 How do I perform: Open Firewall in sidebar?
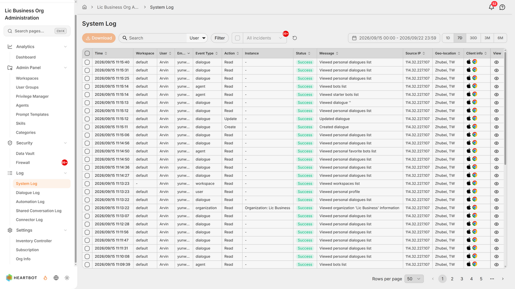click(x=23, y=163)
